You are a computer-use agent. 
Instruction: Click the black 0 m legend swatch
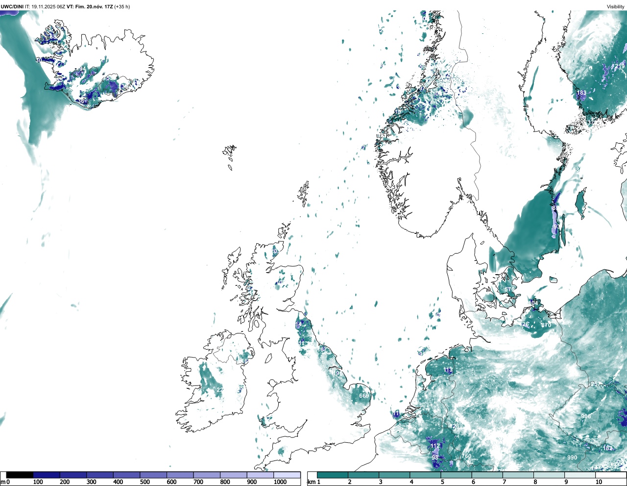tap(20, 475)
